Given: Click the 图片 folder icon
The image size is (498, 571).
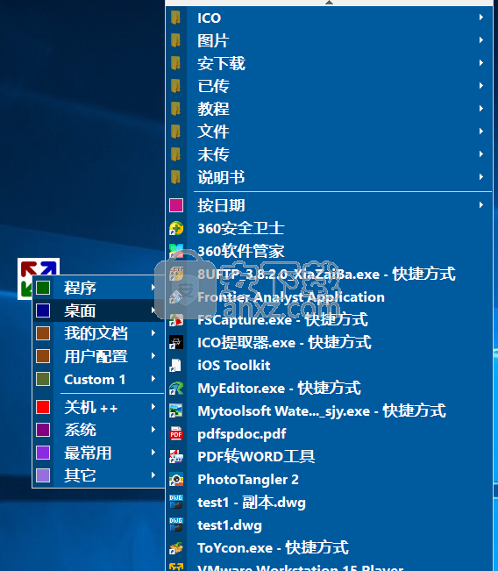Looking at the screenshot, I should [176, 40].
